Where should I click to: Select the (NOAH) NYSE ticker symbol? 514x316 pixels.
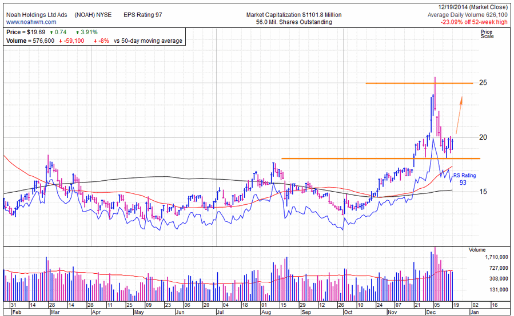click(x=94, y=14)
